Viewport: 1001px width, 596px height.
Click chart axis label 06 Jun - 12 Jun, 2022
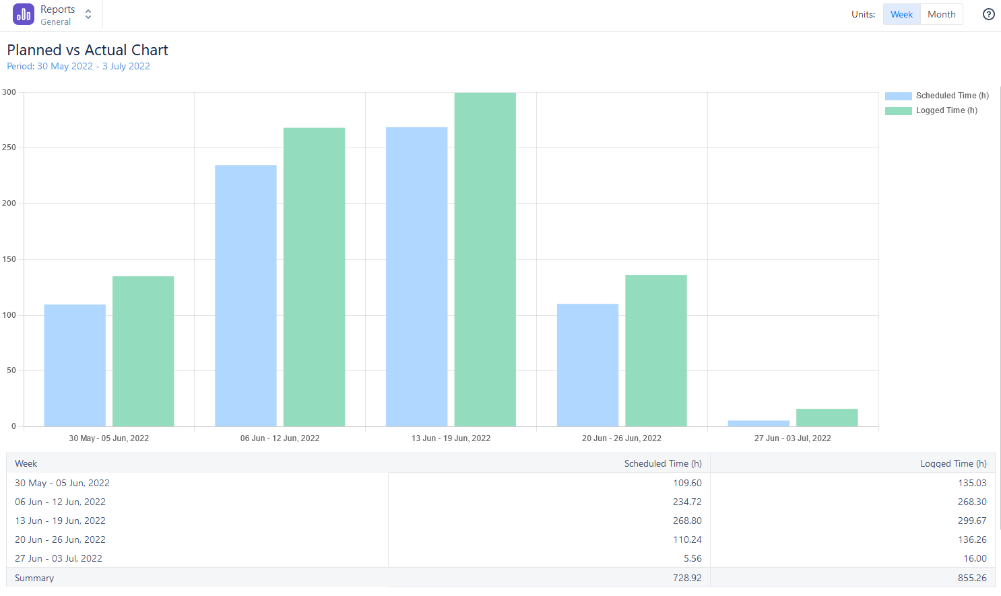point(280,438)
